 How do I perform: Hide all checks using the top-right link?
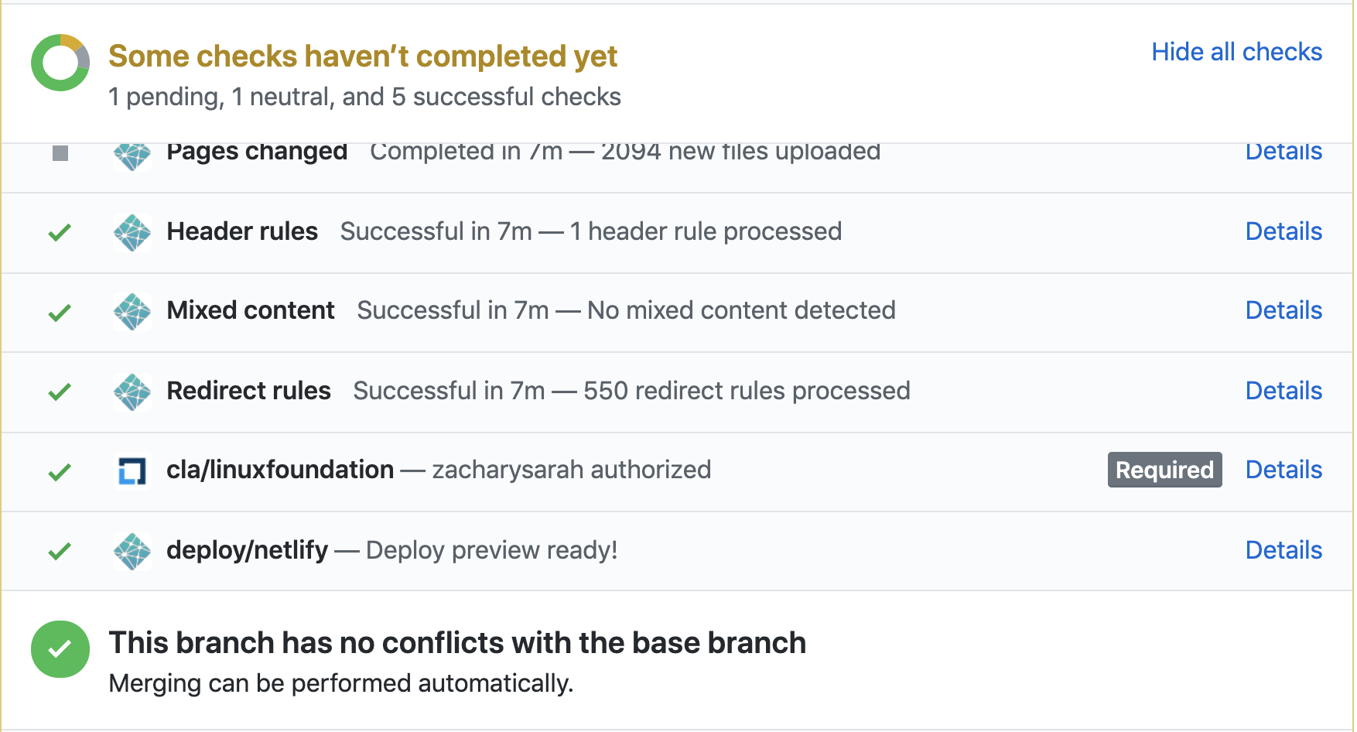click(x=1236, y=52)
